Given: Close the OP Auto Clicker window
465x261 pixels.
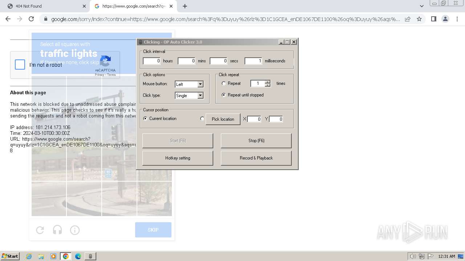Looking at the screenshot, I should coord(294,42).
